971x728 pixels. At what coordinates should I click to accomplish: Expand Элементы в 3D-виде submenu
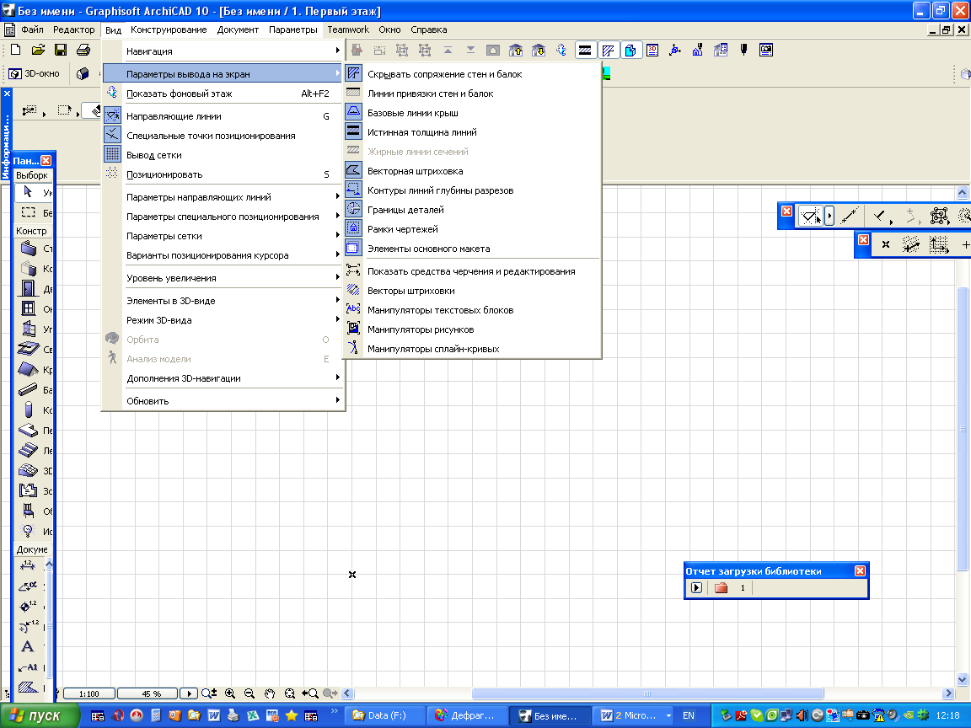click(223, 301)
